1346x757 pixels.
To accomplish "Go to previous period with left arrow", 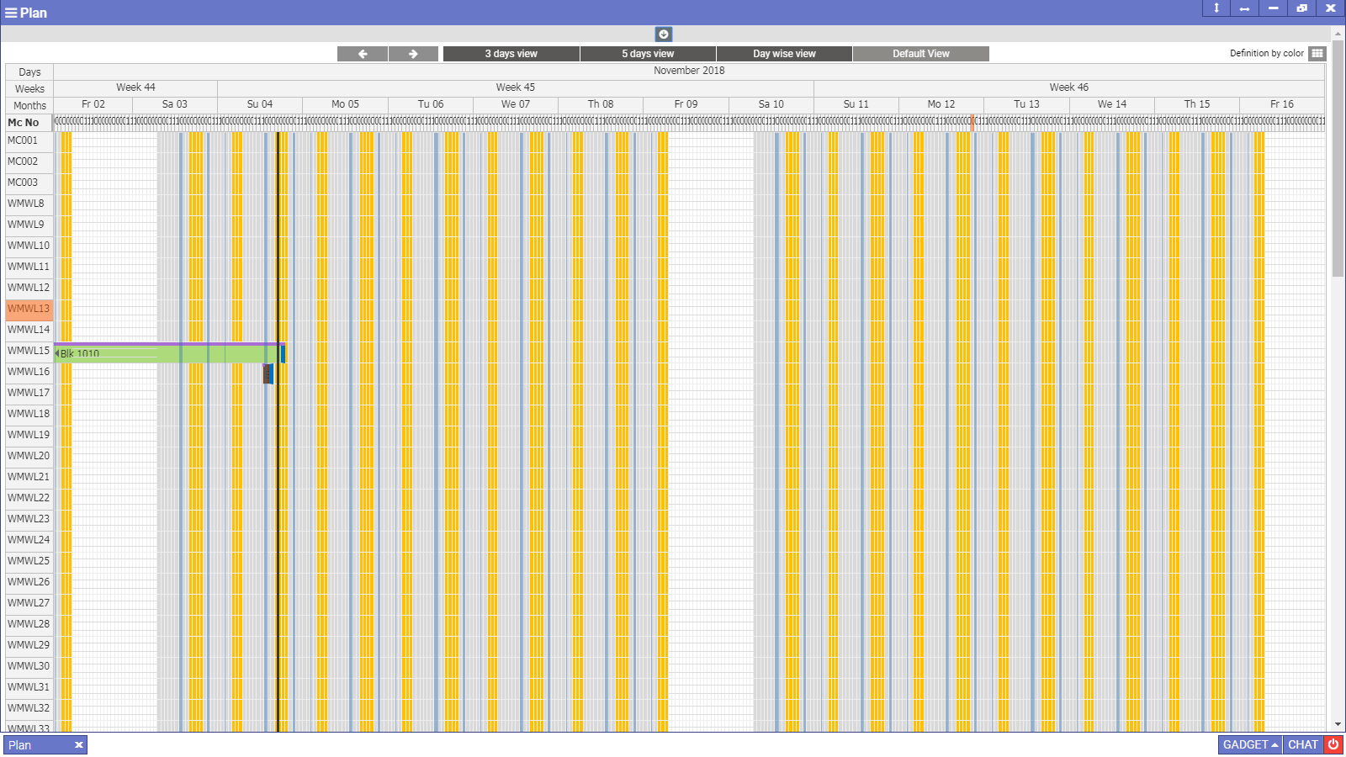I will point(363,54).
